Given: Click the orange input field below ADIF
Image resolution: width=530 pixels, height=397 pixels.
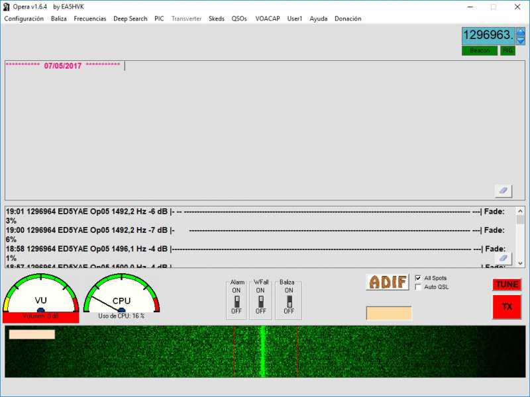Looking at the screenshot, I should click(389, 313).
